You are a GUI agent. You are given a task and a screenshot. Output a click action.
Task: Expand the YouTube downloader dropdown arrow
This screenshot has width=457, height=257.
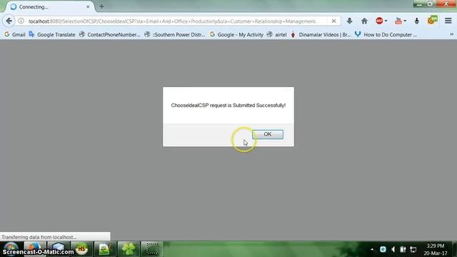point(405,21)
